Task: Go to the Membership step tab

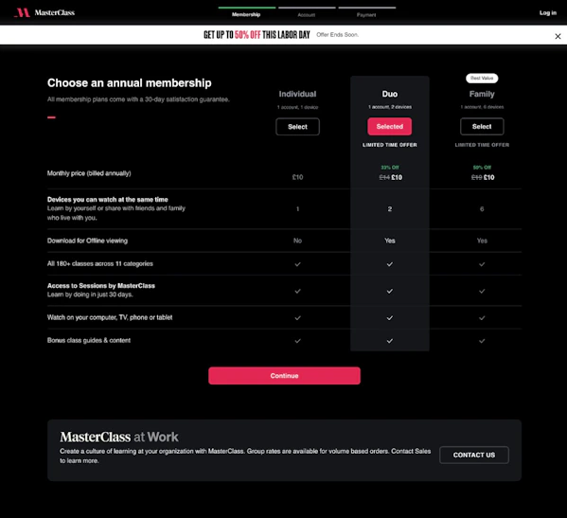Action: coord(246,14)
